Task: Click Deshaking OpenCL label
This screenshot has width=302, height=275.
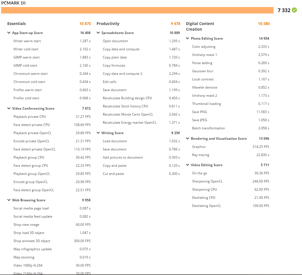Action: (206, 206)
